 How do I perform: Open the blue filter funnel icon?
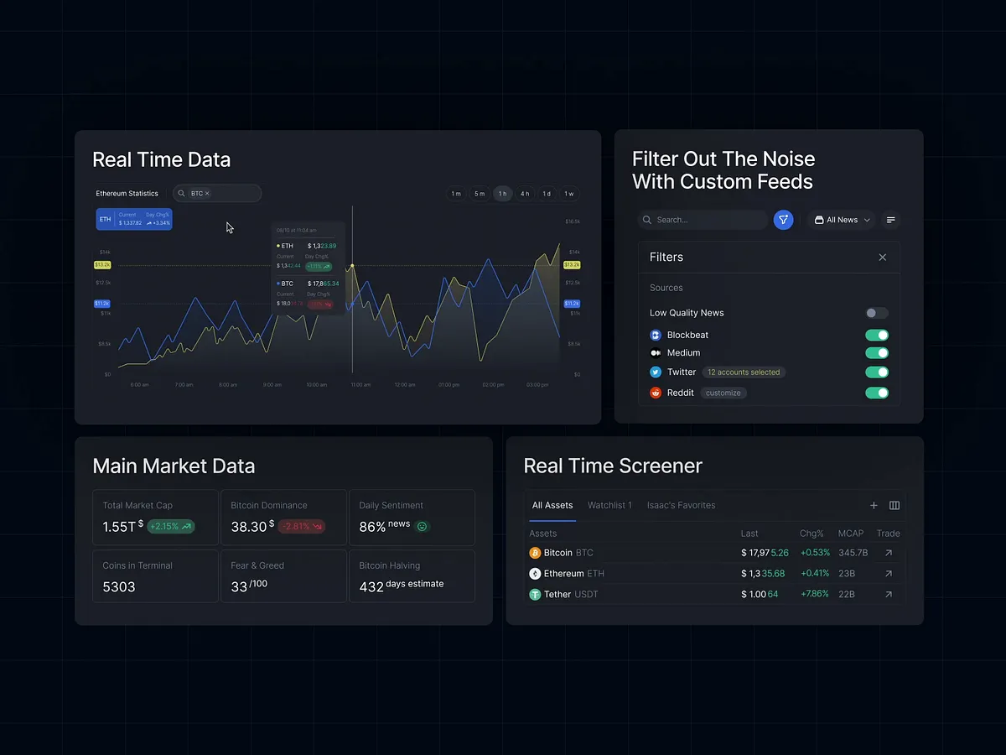(x=783, y=219)
